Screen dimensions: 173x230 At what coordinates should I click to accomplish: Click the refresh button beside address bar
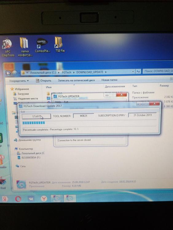[x=138, y=71]
